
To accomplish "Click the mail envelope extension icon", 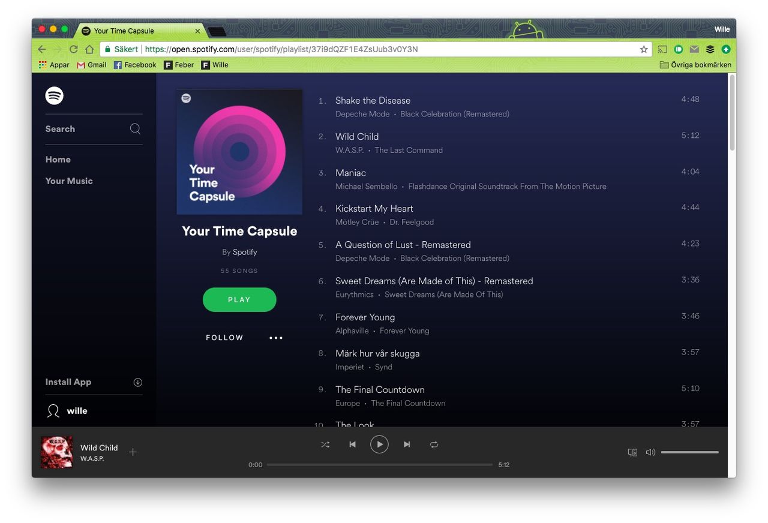I will tap(694, 49).
